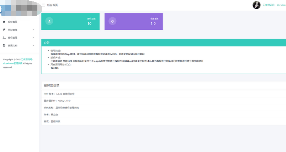Click the home icon beside 后台首页
The width and height of the screenshot is (286, 152).
point(4,22)
